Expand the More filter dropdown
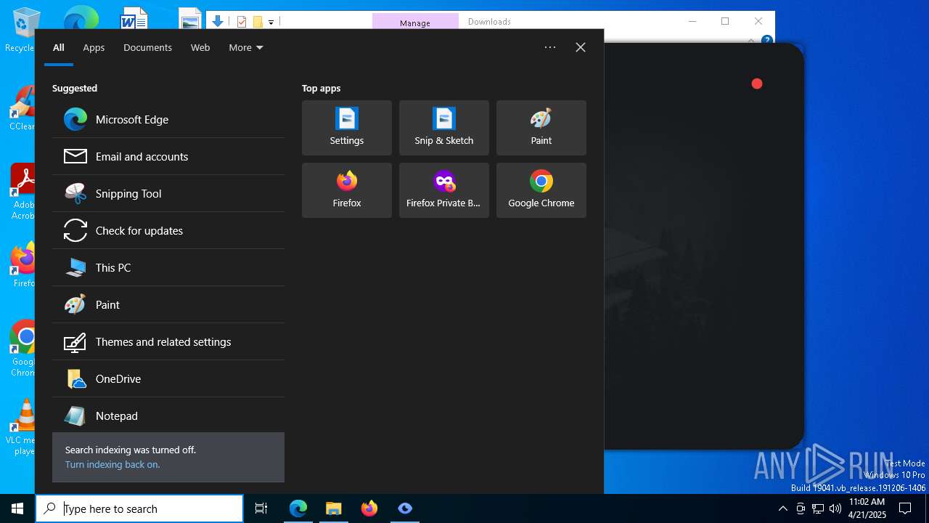Screen dimensions: 929x523 [246, 47]
